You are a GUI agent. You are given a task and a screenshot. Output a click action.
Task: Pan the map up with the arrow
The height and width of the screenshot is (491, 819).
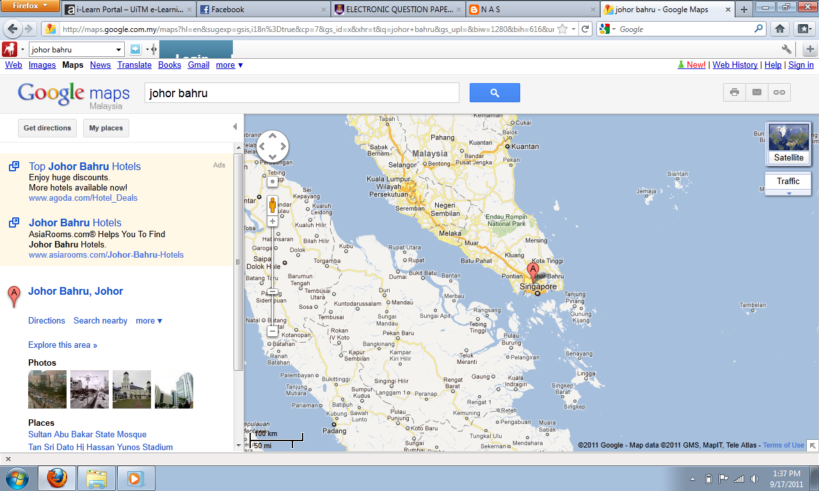(x=273, y=136)
